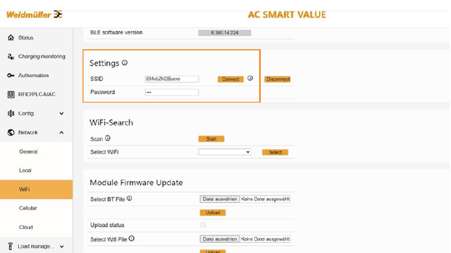The image size is (451, 253).
Task: Click the WiFi-Search heading
Action: pos(111,123)
